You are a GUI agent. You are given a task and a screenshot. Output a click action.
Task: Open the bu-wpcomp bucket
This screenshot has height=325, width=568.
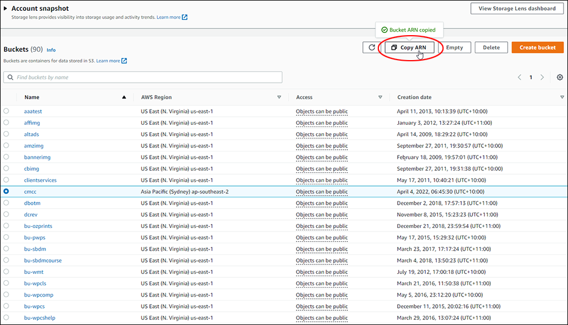39,295
